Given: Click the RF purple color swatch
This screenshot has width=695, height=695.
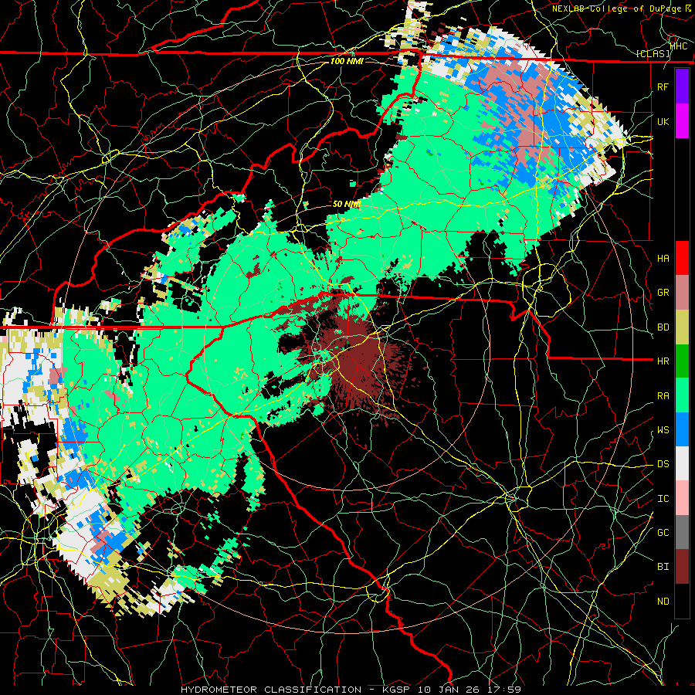Looking at the screenshot, I should pyautogui.click(x=682, y=86).
